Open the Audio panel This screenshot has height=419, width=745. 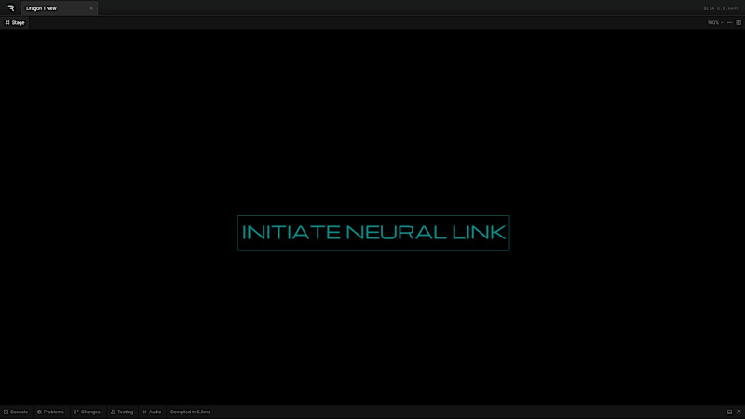tap(152, 412)
